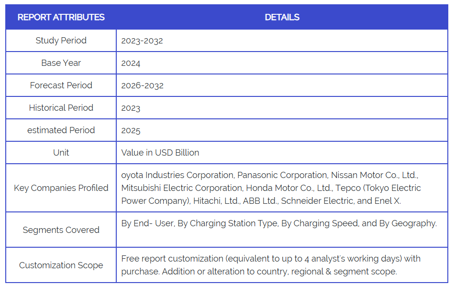Click the 2025 estimated period value
455x284 pixels.
[x=131, y=130]
